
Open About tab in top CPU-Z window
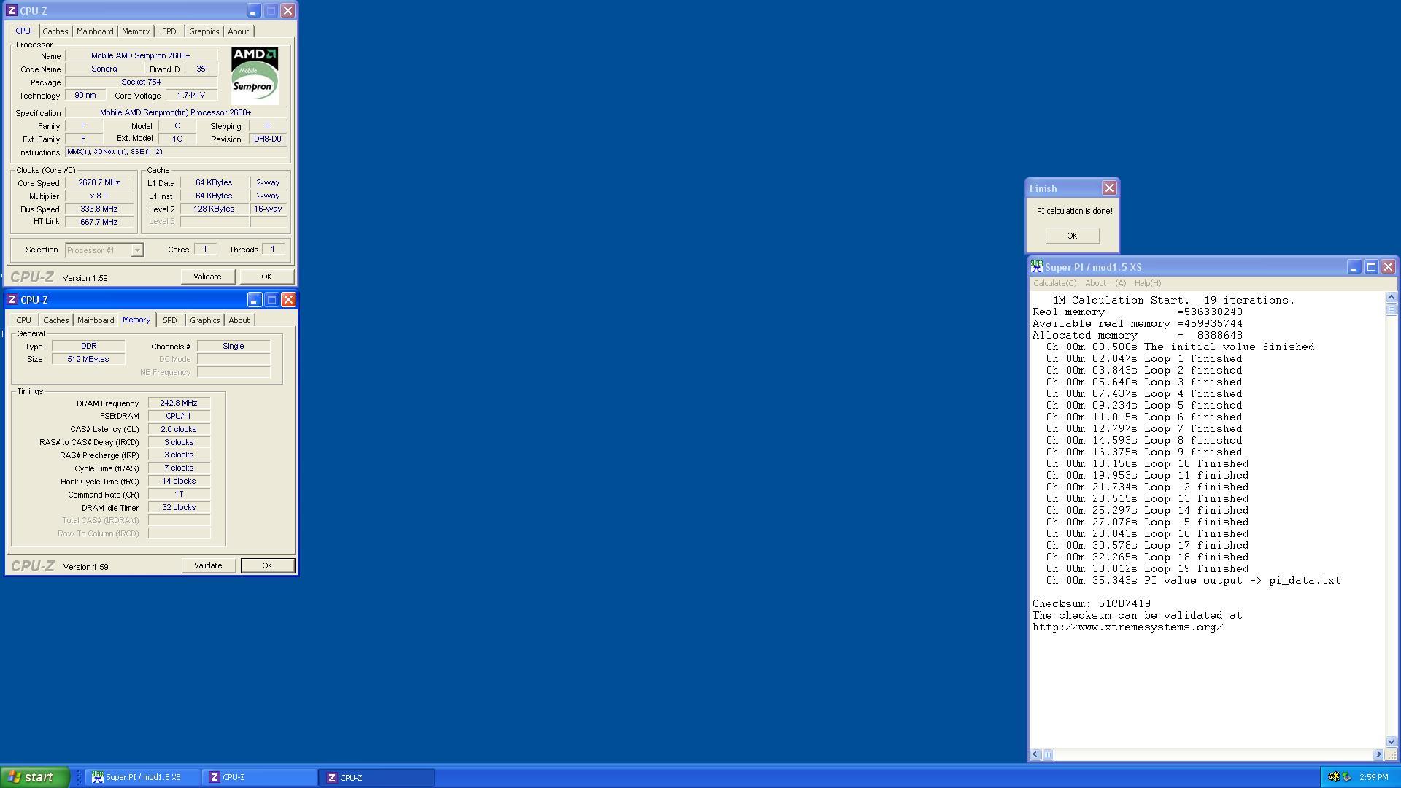pyautogui.click(x=238, y=31)
